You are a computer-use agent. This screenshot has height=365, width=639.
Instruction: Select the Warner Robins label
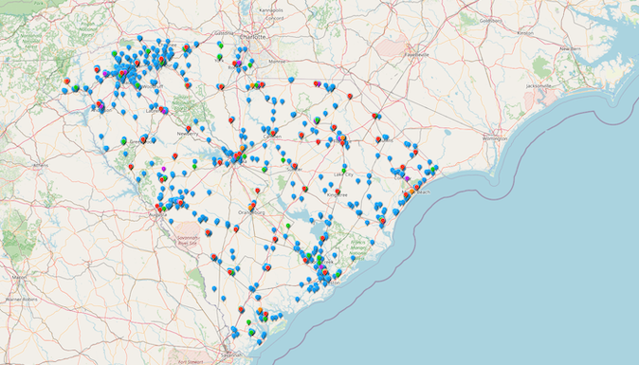[21, 300]
